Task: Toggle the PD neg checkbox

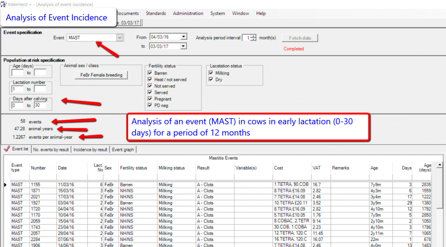Action: pyautogui.click(x=150, y=105)
